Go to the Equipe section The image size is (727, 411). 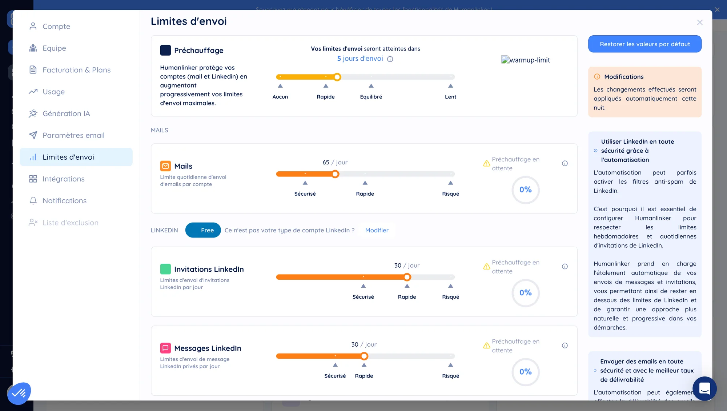click(76, 48)
